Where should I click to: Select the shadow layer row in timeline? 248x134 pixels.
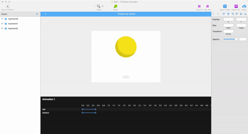(x=126, y=113)
